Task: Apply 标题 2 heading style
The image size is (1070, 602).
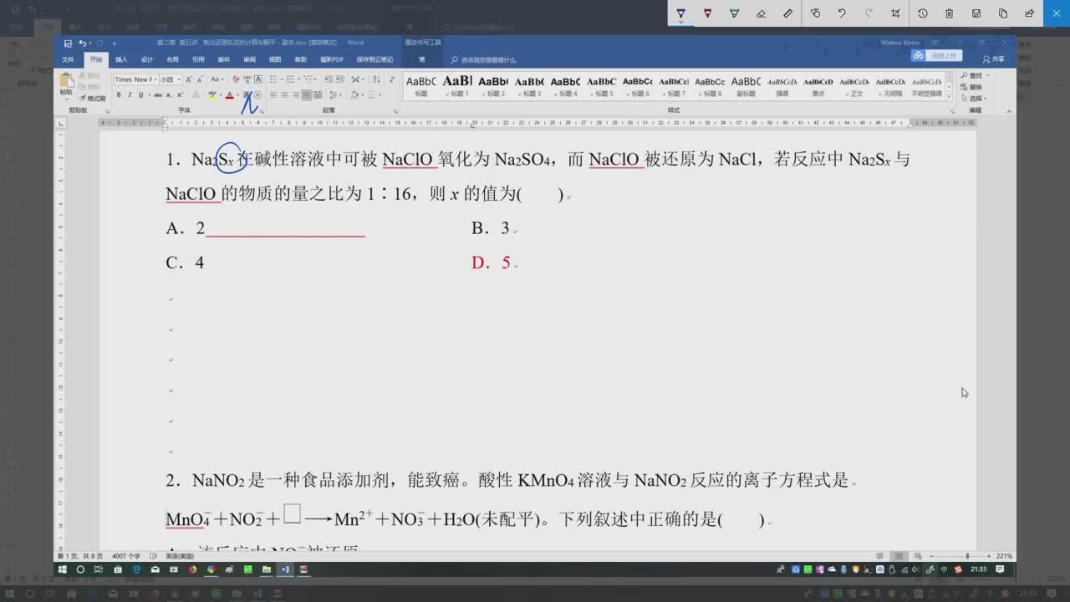Action: coord(493,86)
